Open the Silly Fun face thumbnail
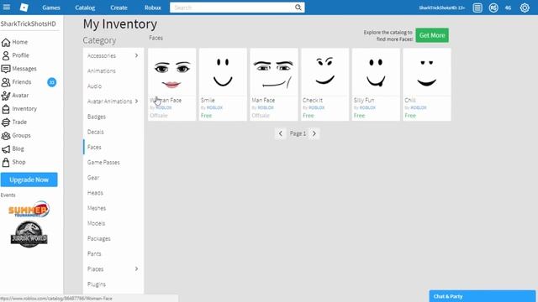 click(376, 72)
